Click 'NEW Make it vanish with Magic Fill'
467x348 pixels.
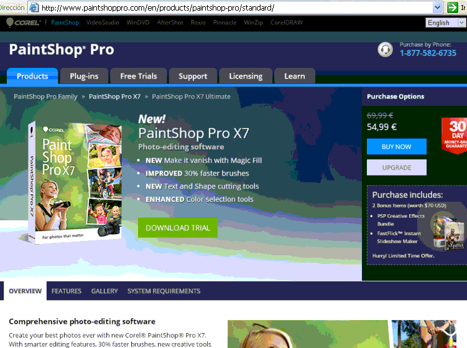(x=204, y=161)
